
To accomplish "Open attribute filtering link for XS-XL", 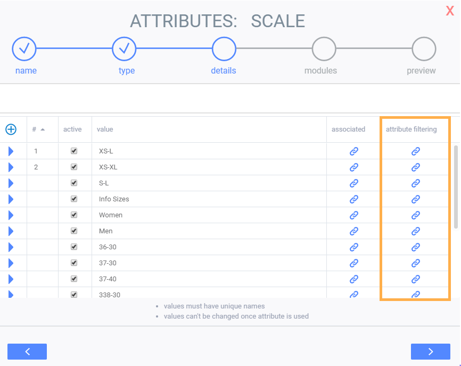I will [x=416, y=167].
